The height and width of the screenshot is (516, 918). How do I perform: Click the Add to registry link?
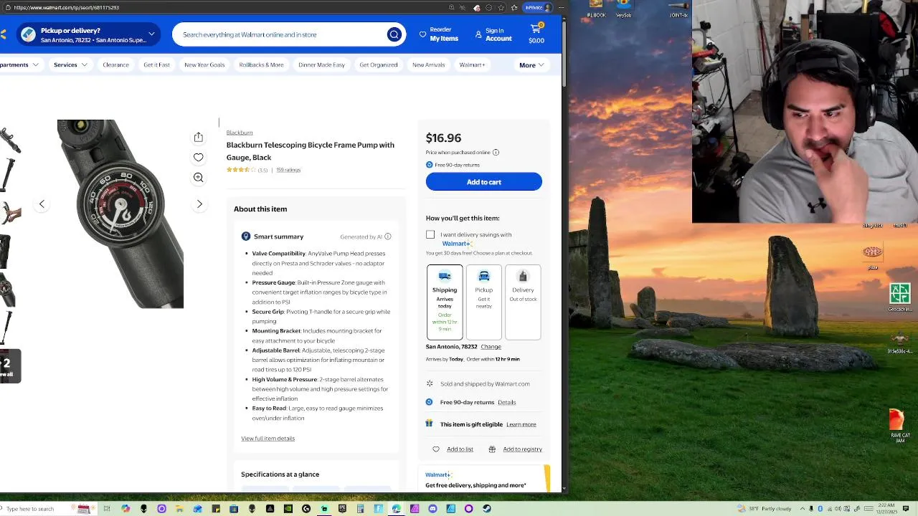[x=522, y=449]
